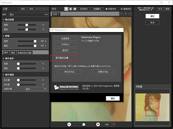Open the 预设 默认 dropdown list

(x=46, y=14)
